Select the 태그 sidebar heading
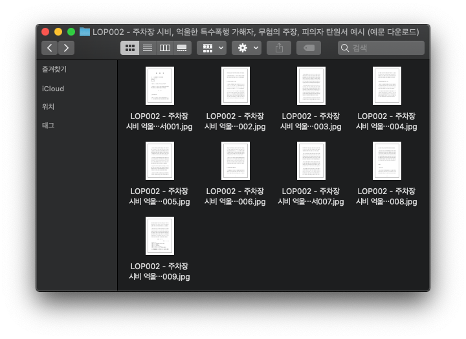The width and height of the screenshot is (466, 339). 48,126
